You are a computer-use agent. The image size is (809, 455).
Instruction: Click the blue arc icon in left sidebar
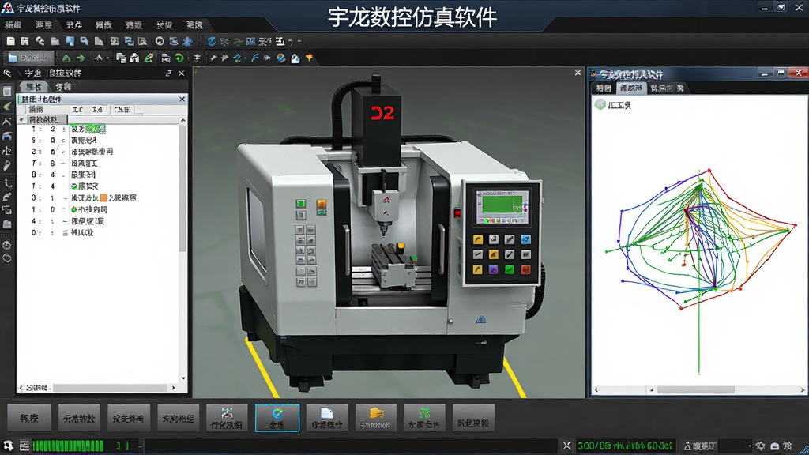click(7, 136)
